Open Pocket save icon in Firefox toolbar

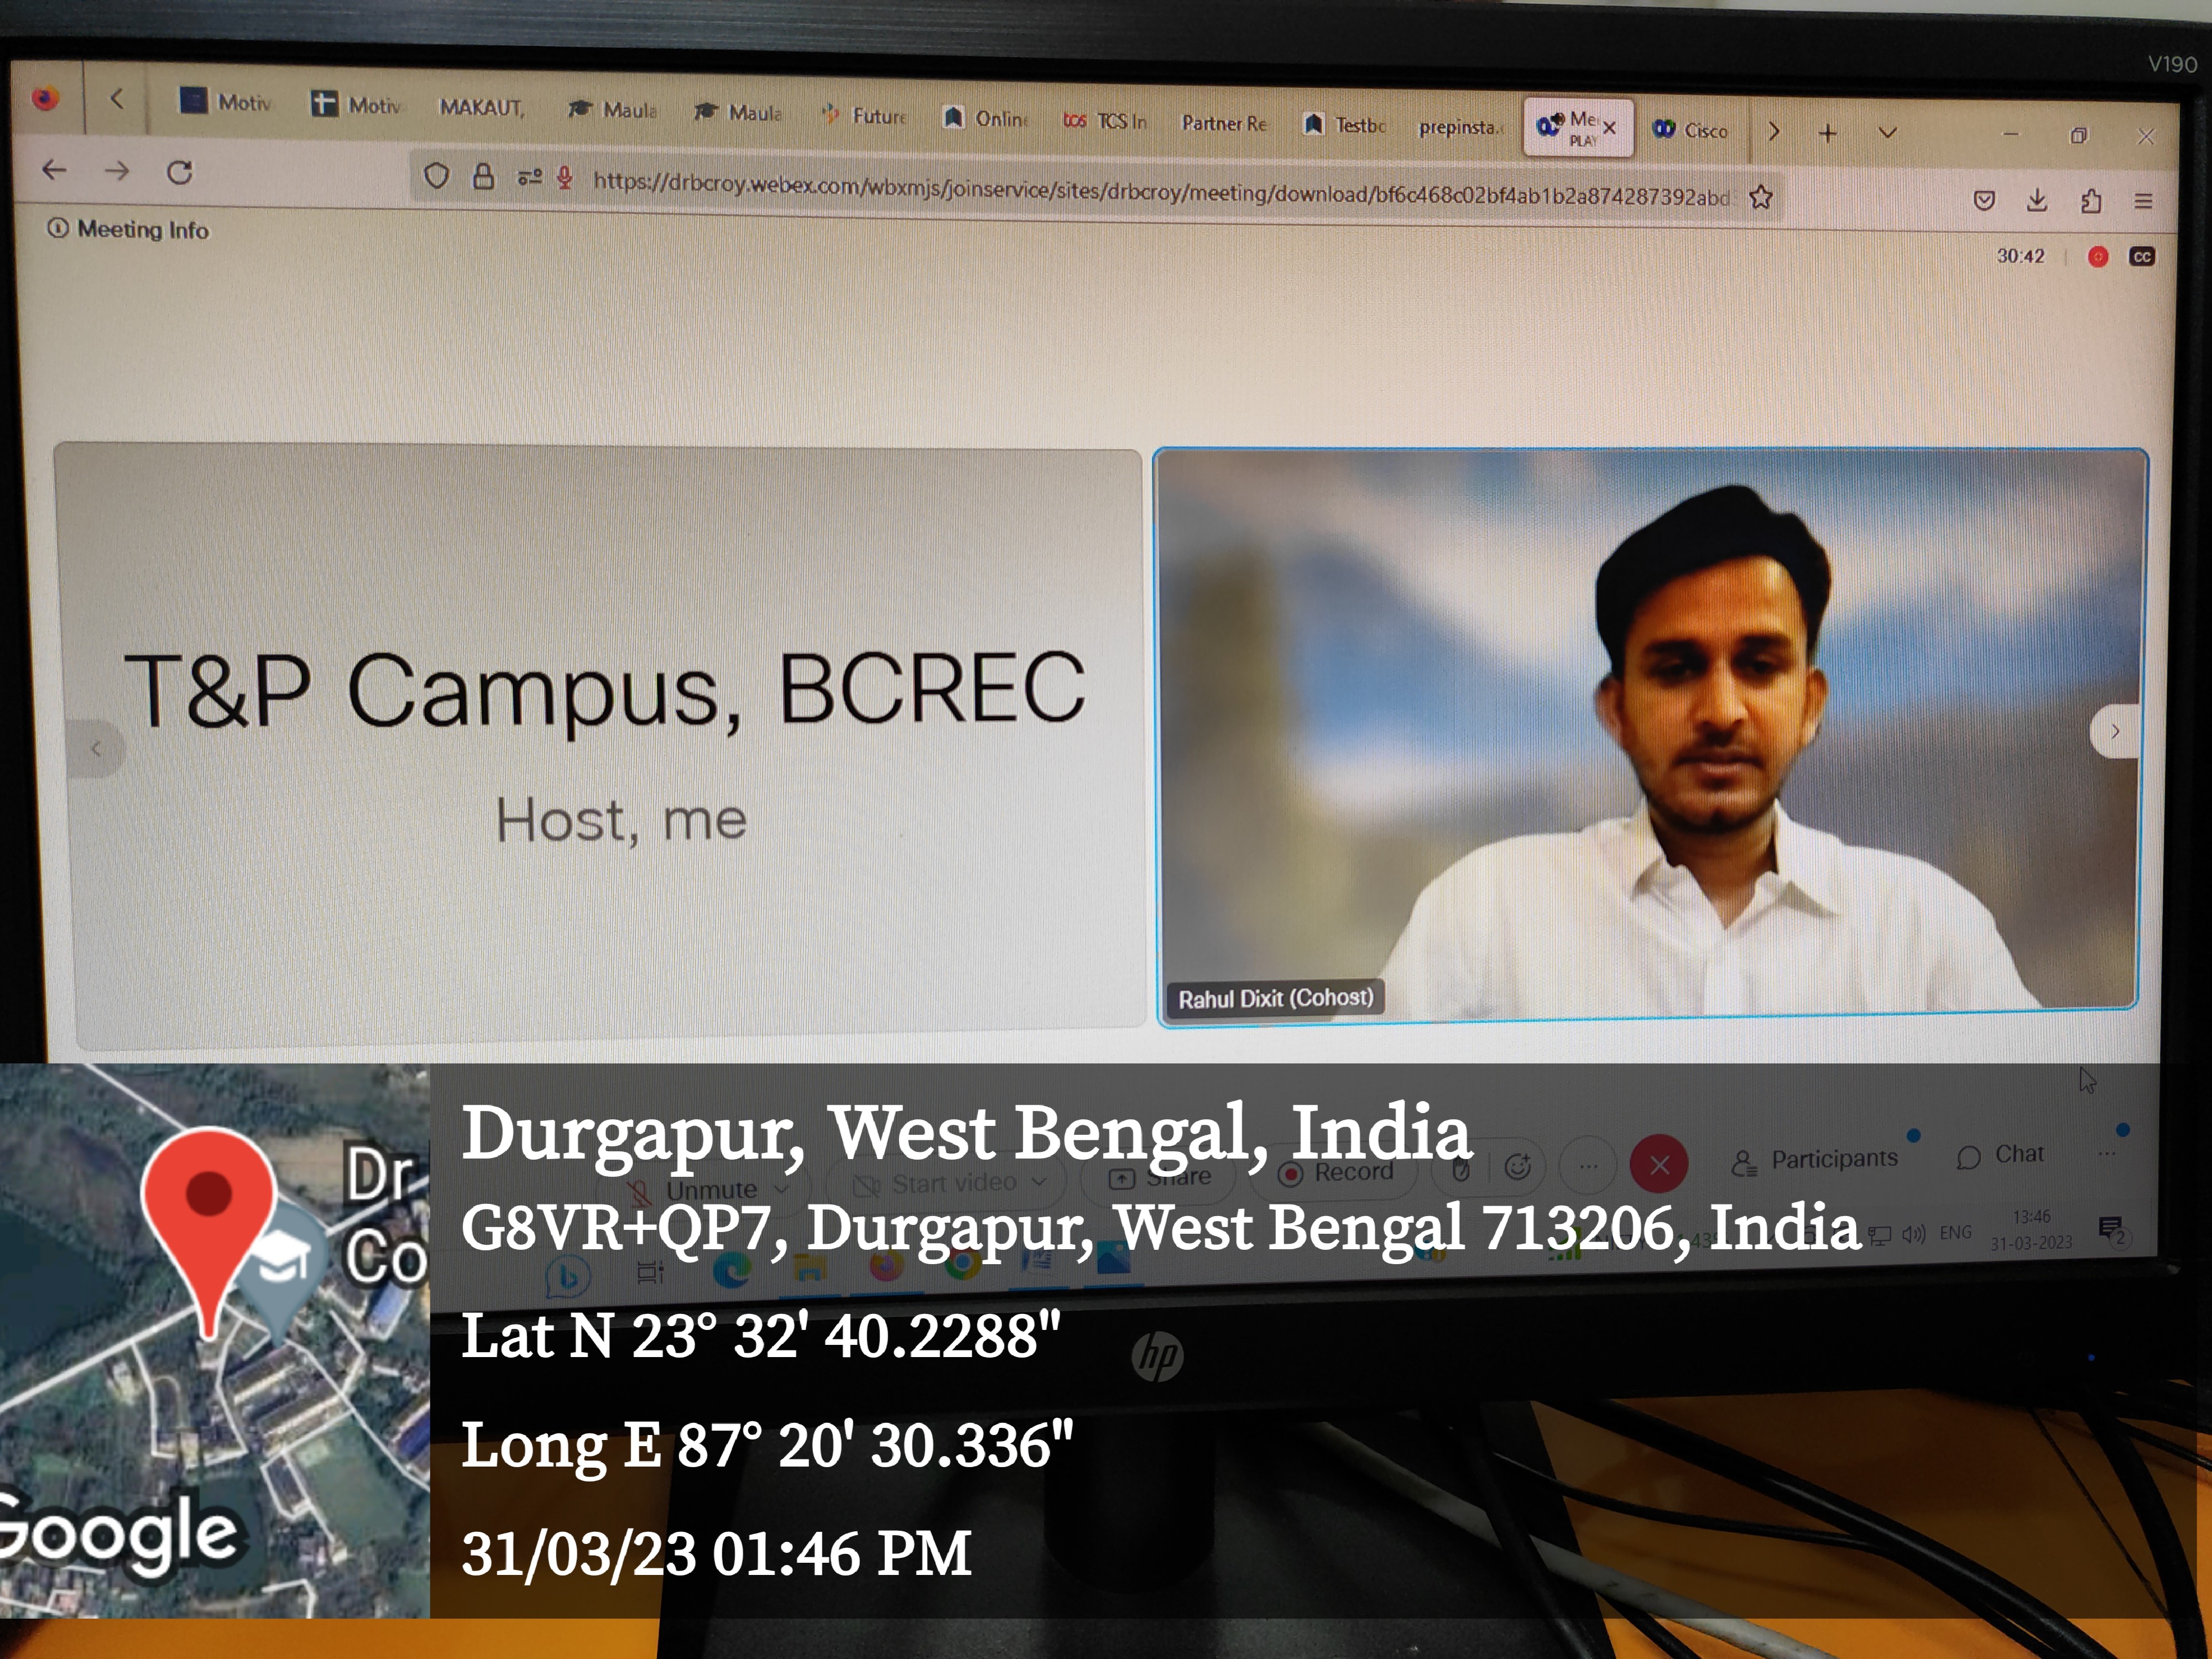1985,200
